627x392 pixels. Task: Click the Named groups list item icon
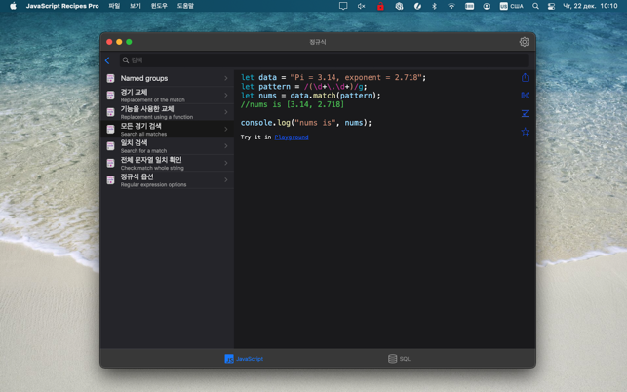coord(111,78)
